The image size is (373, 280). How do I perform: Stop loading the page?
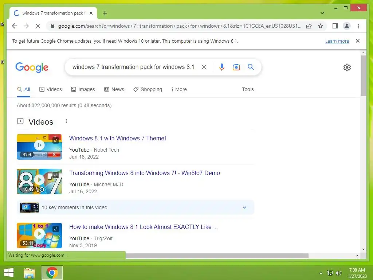click(x=38, y=26)
